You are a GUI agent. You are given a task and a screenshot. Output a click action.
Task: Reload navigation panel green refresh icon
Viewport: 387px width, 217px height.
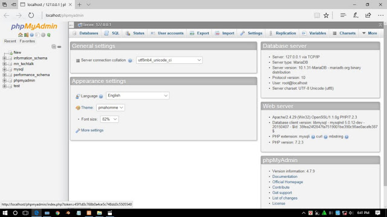coord(49,35)
